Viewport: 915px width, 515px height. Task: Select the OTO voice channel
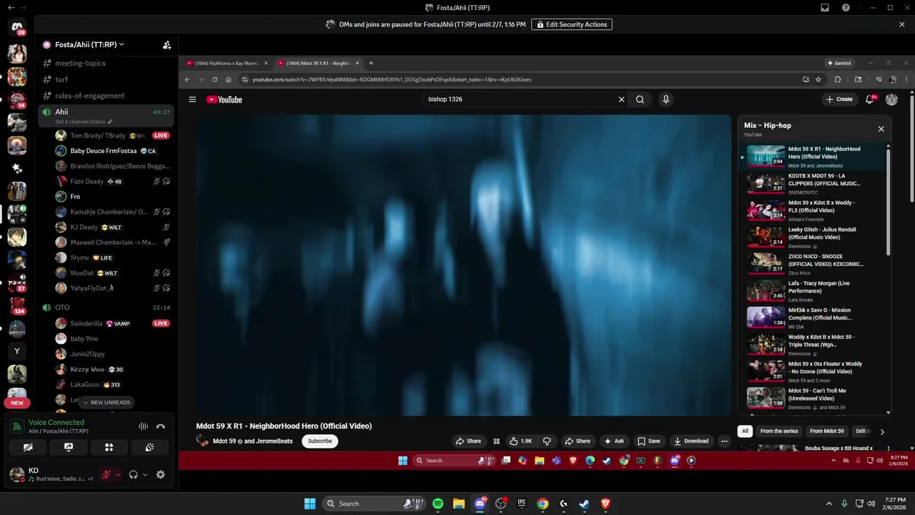click(x=106, y=308)
